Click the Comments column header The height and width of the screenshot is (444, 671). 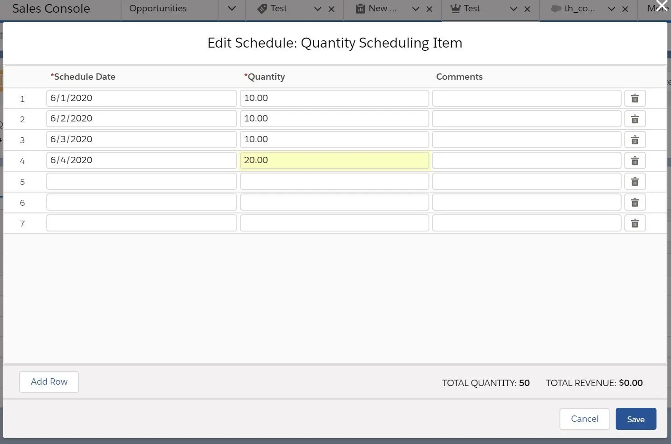(459, 77)
